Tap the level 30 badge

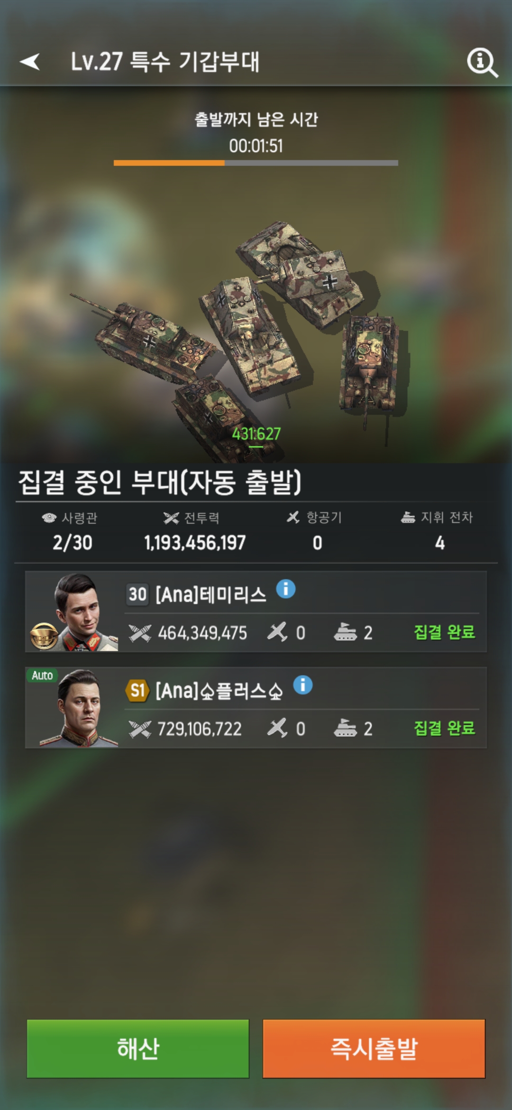(137, 594)
